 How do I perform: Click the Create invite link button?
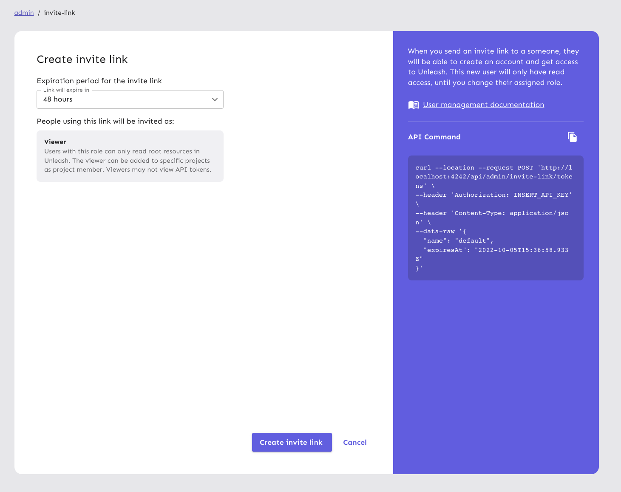point(292,442)
